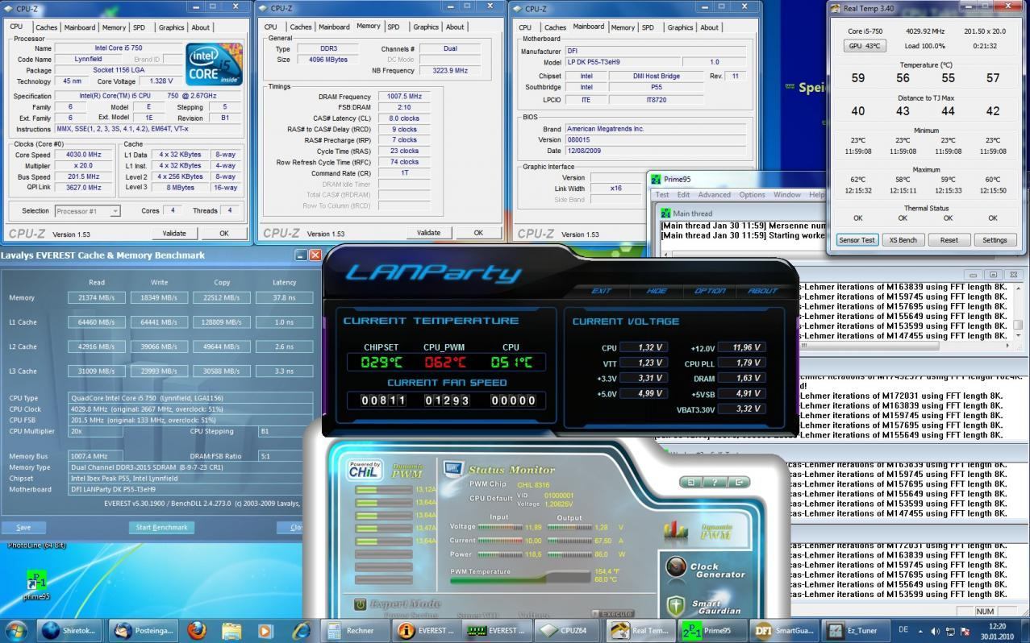Image resolution: width=1030 pixels, height=643 pixels.
Task: Click the Dynamic PWM bar chart icon
Action: point(676,529)
